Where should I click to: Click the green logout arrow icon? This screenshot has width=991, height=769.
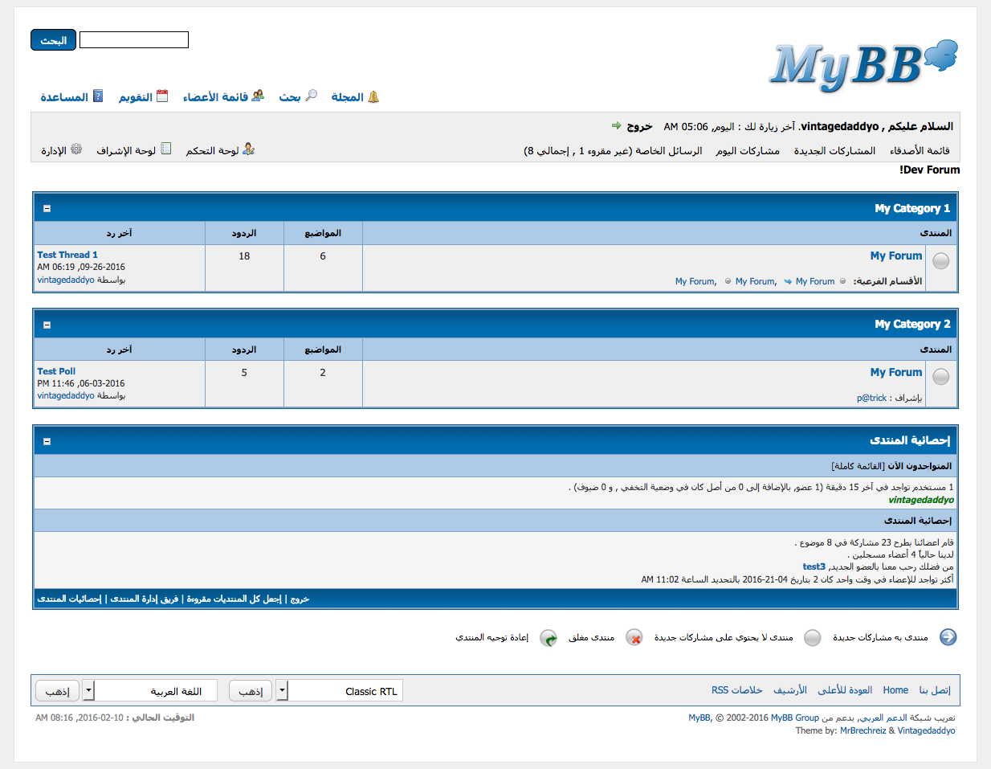point(617,125)
